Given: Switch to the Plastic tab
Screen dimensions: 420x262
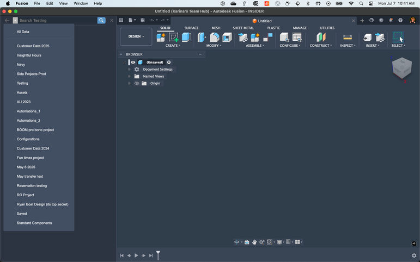Looking at the screenshot, I should tap(273, 28).
